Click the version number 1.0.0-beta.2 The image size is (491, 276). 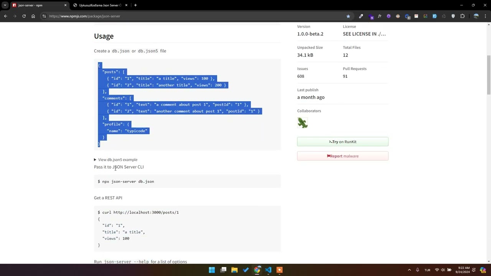310,34
